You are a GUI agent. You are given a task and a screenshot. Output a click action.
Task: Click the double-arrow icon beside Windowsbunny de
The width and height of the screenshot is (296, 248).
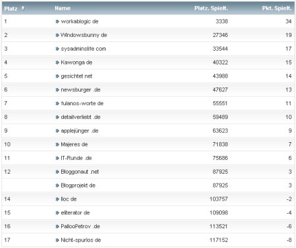coord(57,35)
